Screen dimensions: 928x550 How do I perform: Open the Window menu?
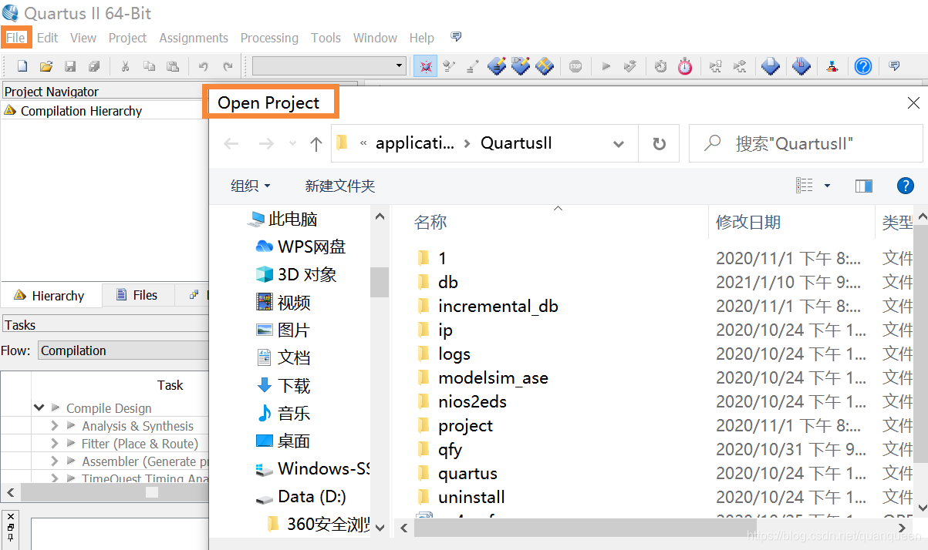click(x=376, y=38)
